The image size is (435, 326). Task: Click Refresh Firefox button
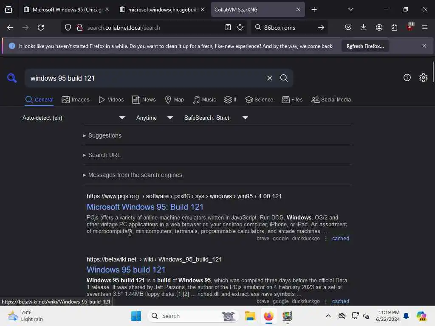pos(365,46)
